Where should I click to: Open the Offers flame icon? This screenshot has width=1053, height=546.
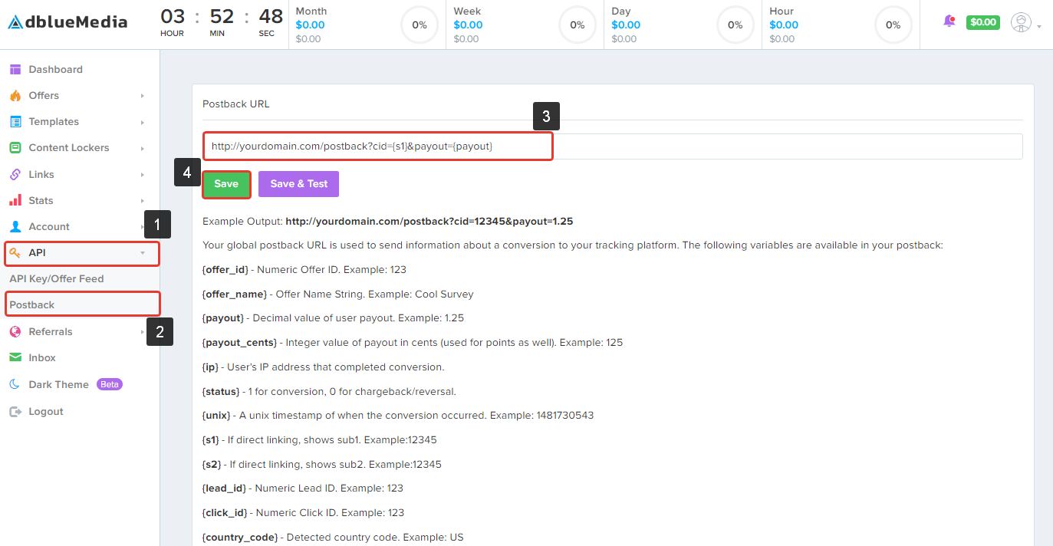(16, 95)
